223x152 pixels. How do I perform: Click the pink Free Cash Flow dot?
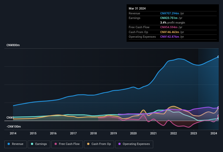56,144
